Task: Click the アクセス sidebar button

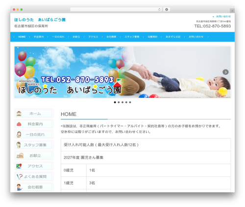Action: pos(34,166)
